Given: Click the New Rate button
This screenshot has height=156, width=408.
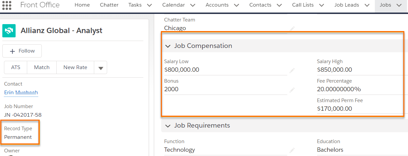Looking at the screenshot, I should tap(75, 67).
